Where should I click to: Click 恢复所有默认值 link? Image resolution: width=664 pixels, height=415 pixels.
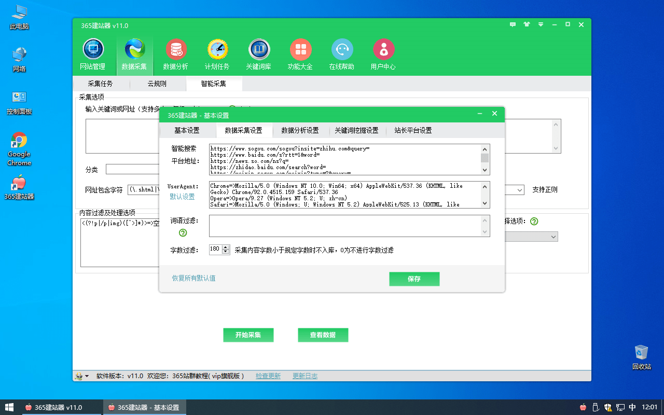click(194, 279)
